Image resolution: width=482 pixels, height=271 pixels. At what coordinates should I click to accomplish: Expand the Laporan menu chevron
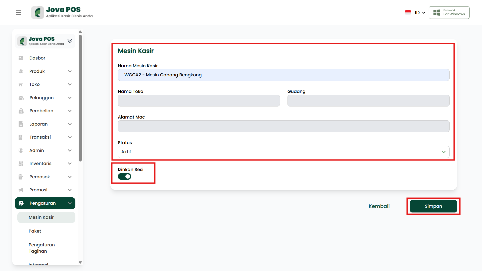[70, 124]
